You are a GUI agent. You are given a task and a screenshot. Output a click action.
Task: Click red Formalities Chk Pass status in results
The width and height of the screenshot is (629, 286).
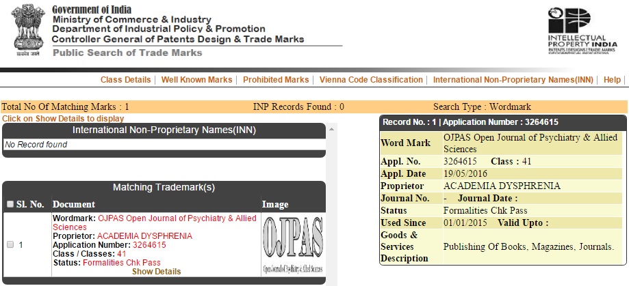(121, 263)
